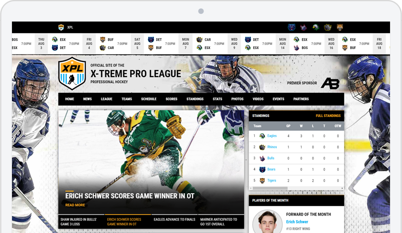The width and height of the screenshot is (402, 233).
Task: Click the Eagles logo in standings table
Action: [x=262, y=136]
